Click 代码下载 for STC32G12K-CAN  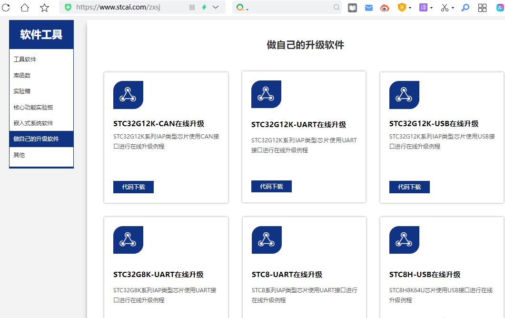[x=133, y=187]
